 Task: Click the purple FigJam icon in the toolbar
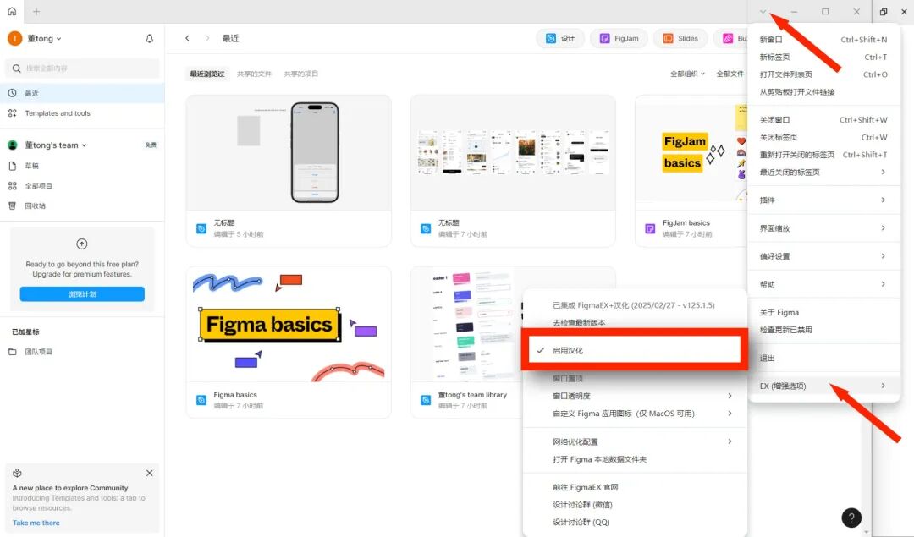(604, 38)
